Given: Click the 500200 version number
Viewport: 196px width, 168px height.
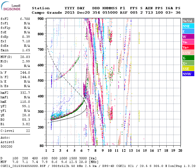Looking at the screenshot, I should click(6, 146).
